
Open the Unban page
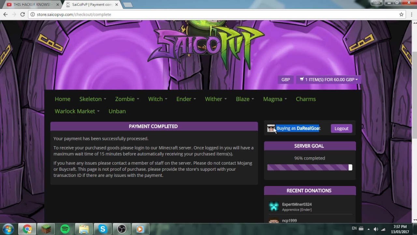pyautogui.click(x=117, y=111)
